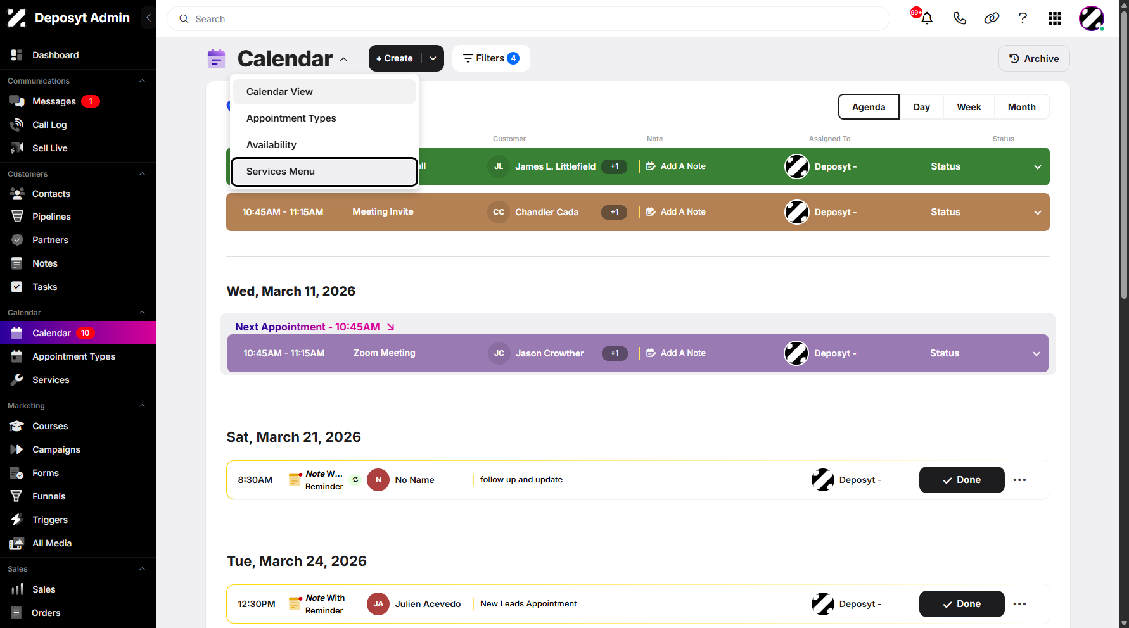This screenshot has height=628, width=1129.
Task: Switch to the Week view tab
Action: 969,107
